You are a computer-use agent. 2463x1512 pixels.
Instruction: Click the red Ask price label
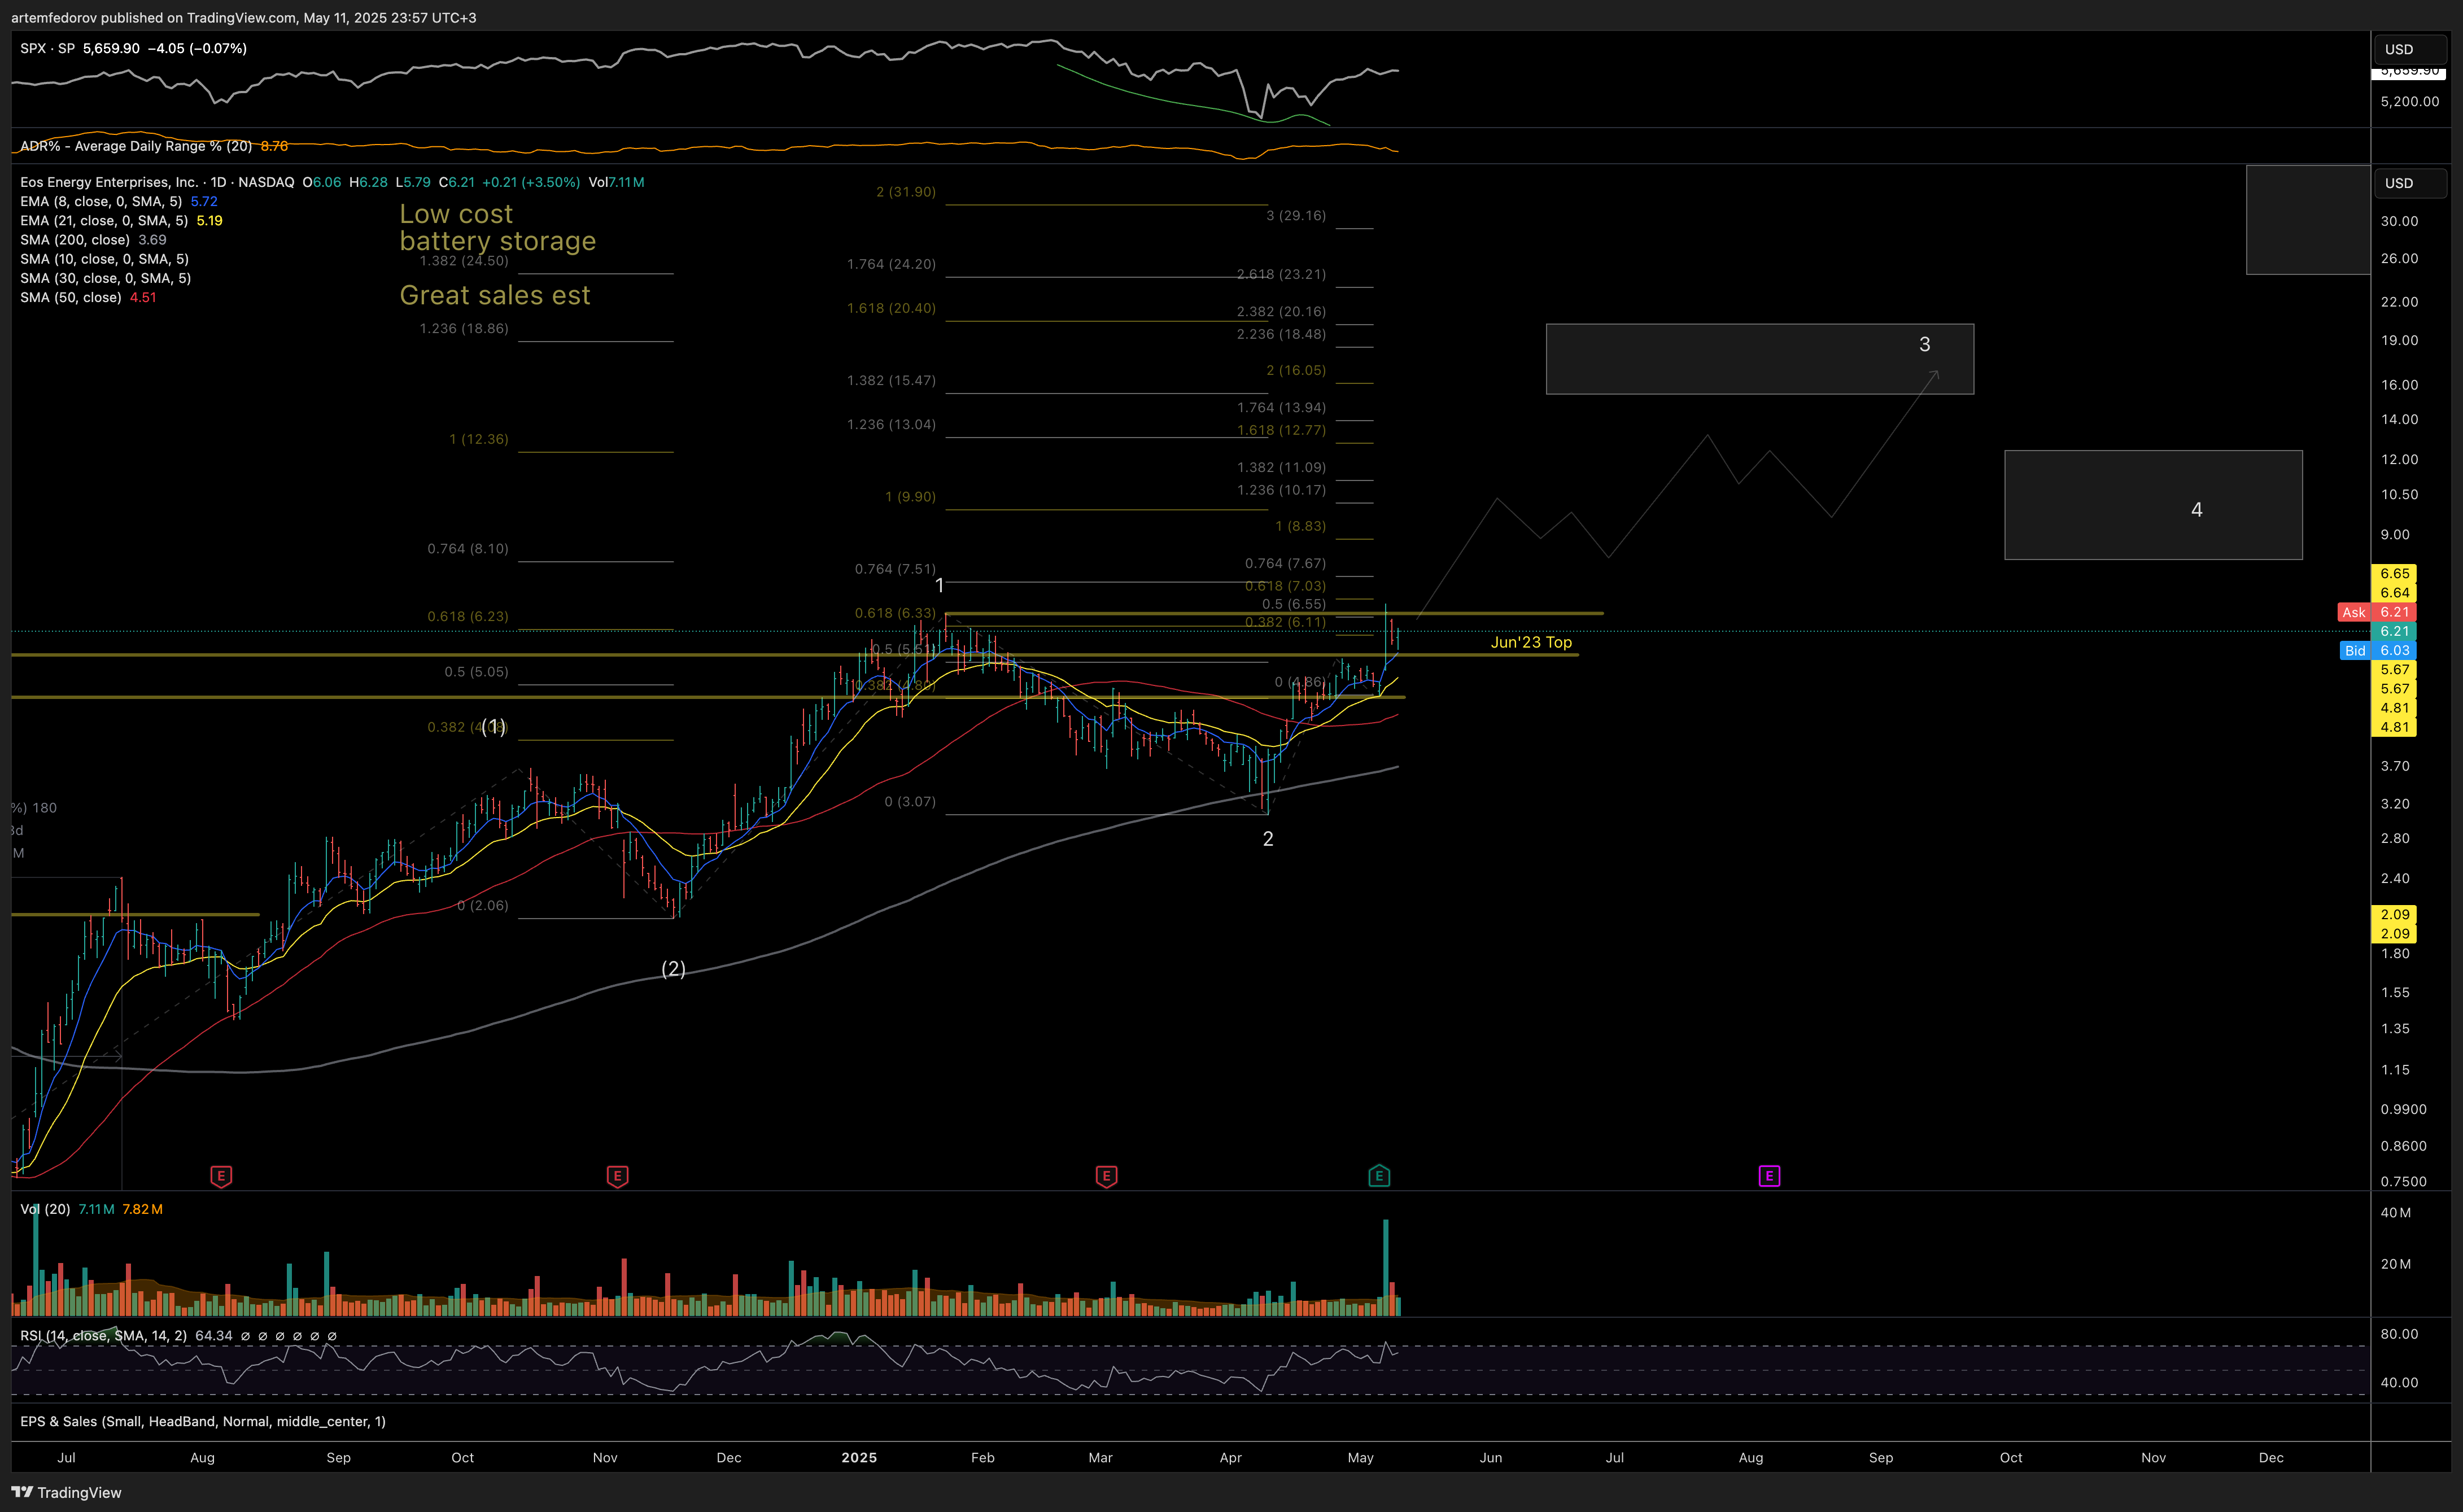click(x=2376, y=612)
